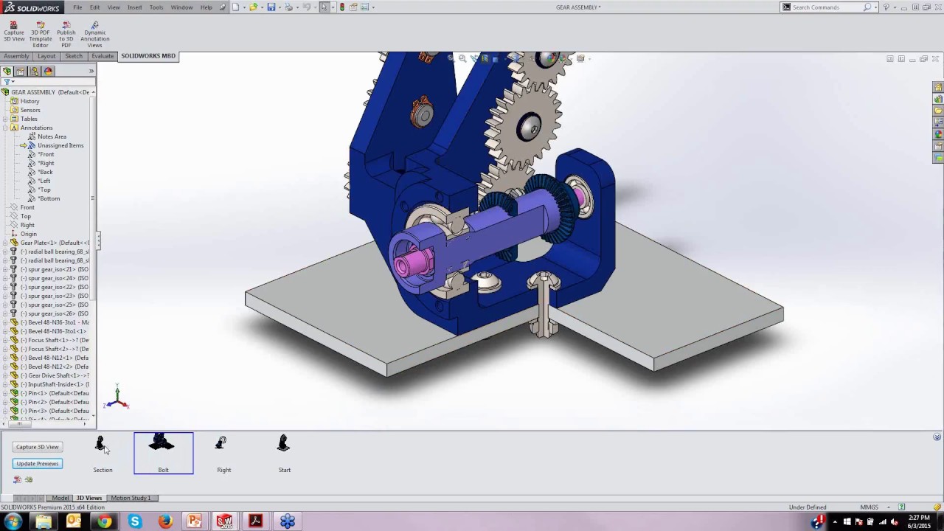The width and height of the screenshot is (944, 531).
Task: Open PowerPoint from taskbar
Action: [x=195, y=521]
